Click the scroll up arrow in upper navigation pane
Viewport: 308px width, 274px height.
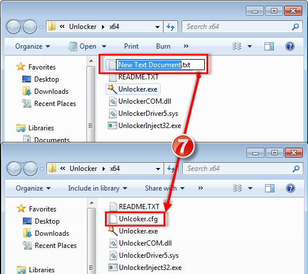tap(91, 61)
